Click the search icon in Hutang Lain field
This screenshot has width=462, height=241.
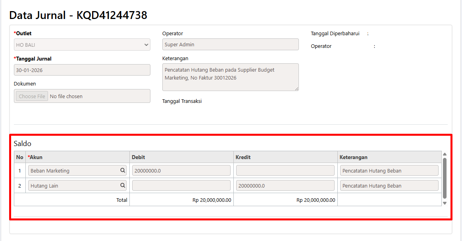[x=123, y=186]
